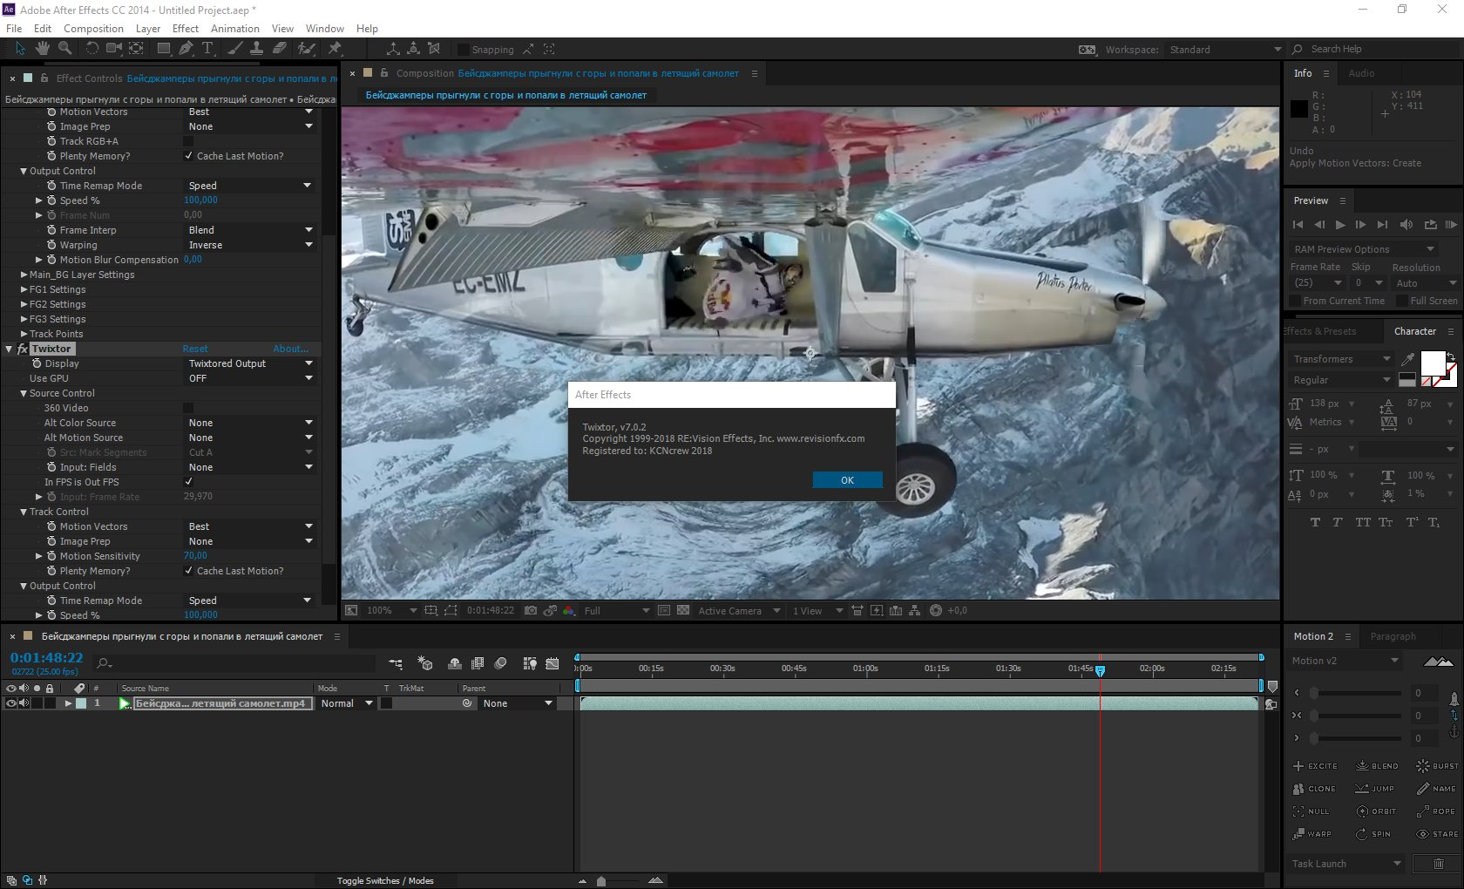The width and height of the screenshot is (1464, 889).
Task: Click the Take Snapshot camera icon
Action: (530, 611)
